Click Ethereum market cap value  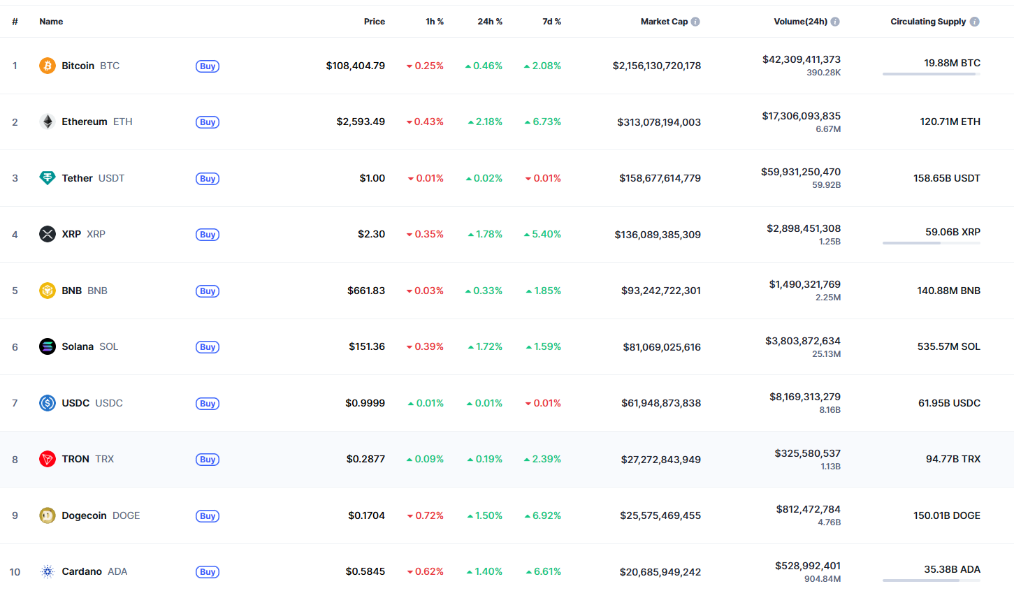[659, 122]
